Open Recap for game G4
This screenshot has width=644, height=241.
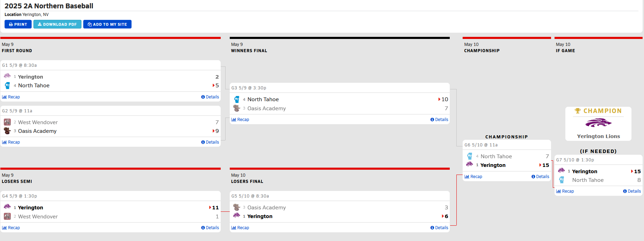11,228
